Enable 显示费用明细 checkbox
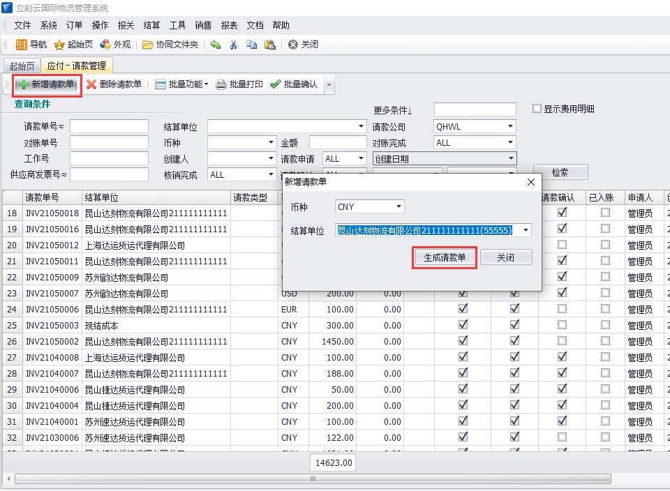 tap(537, 109)
